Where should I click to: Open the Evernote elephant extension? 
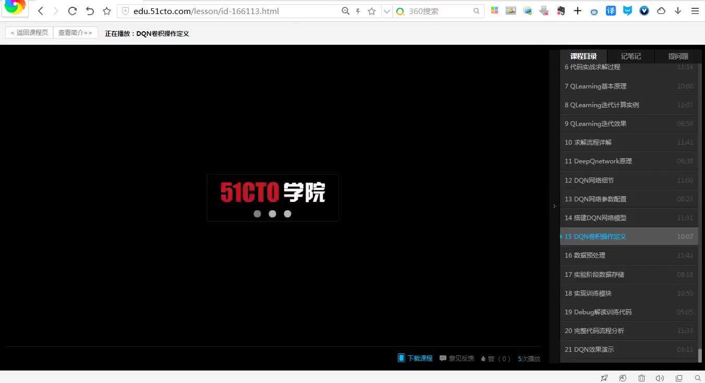point(561,10)
